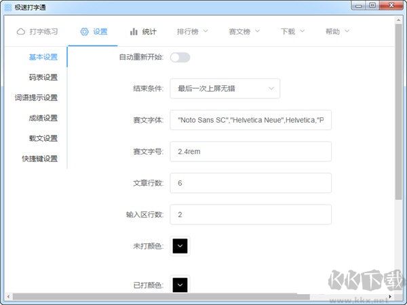Open the 未打颜色 color picker
Viewport: 407px width, 305px height.
[180, 245]
